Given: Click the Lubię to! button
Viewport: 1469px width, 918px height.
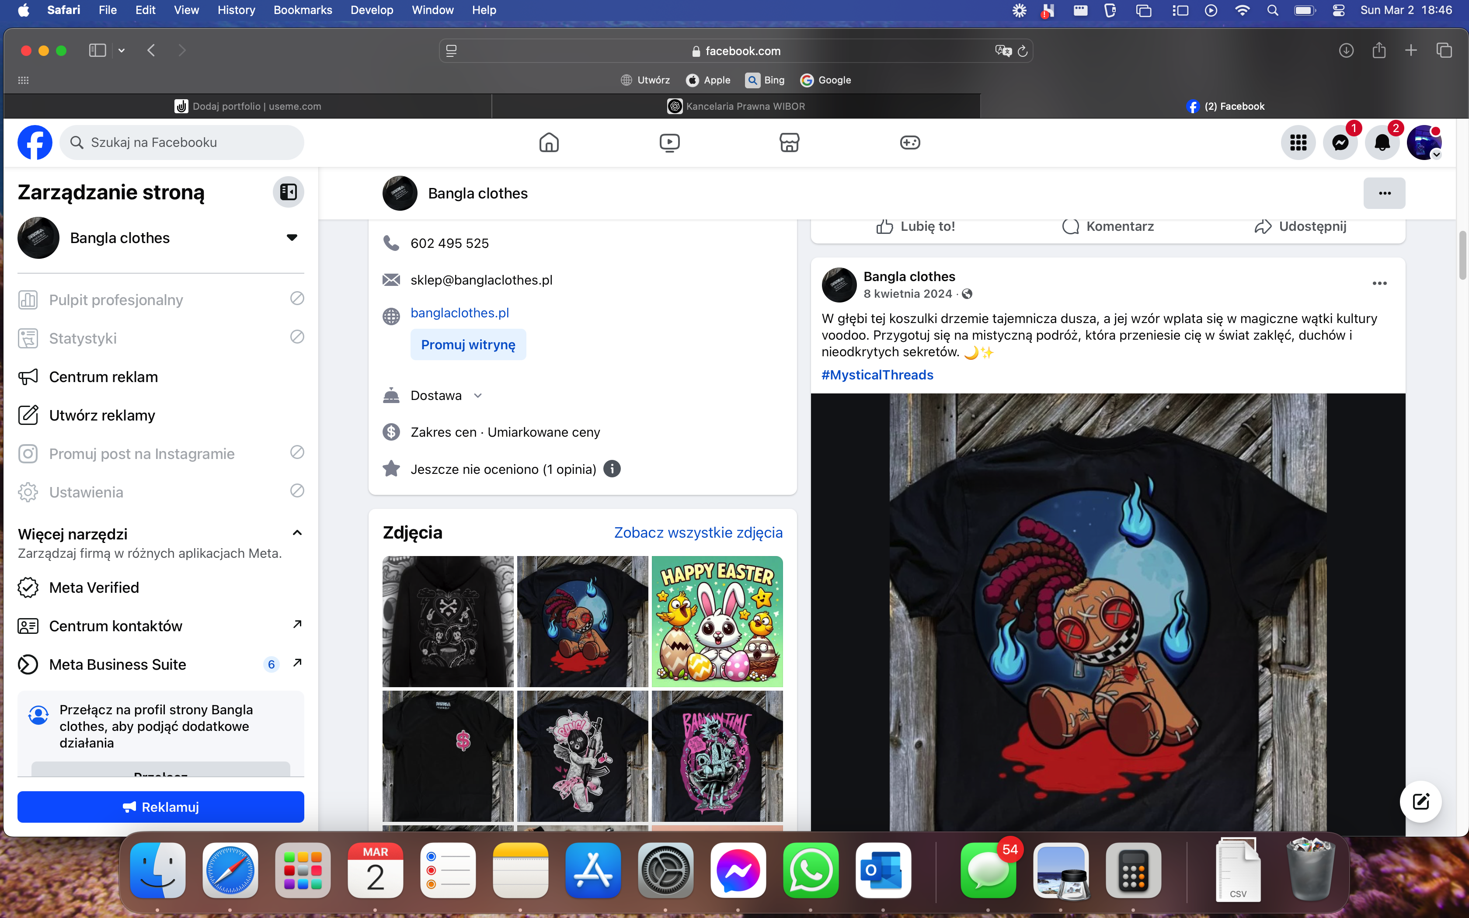Looking at the screenshot, I should click(915, 226).
